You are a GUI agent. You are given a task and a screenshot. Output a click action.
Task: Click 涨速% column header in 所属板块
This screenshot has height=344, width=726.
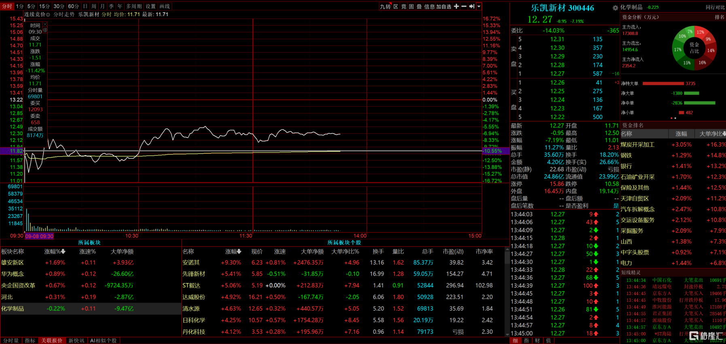coord(87,251)
